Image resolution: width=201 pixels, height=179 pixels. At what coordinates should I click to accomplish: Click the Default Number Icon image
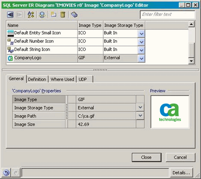tap(10, 42)
